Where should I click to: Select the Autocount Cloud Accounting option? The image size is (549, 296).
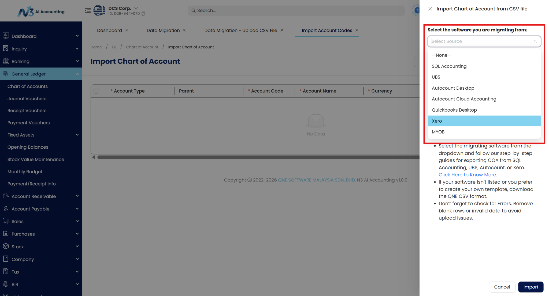pos(464,99)
